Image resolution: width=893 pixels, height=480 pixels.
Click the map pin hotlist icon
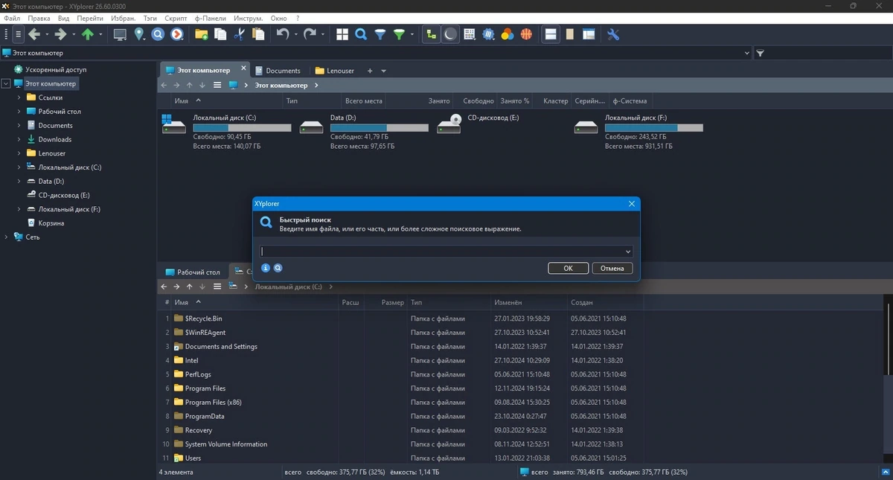(139, 34)
